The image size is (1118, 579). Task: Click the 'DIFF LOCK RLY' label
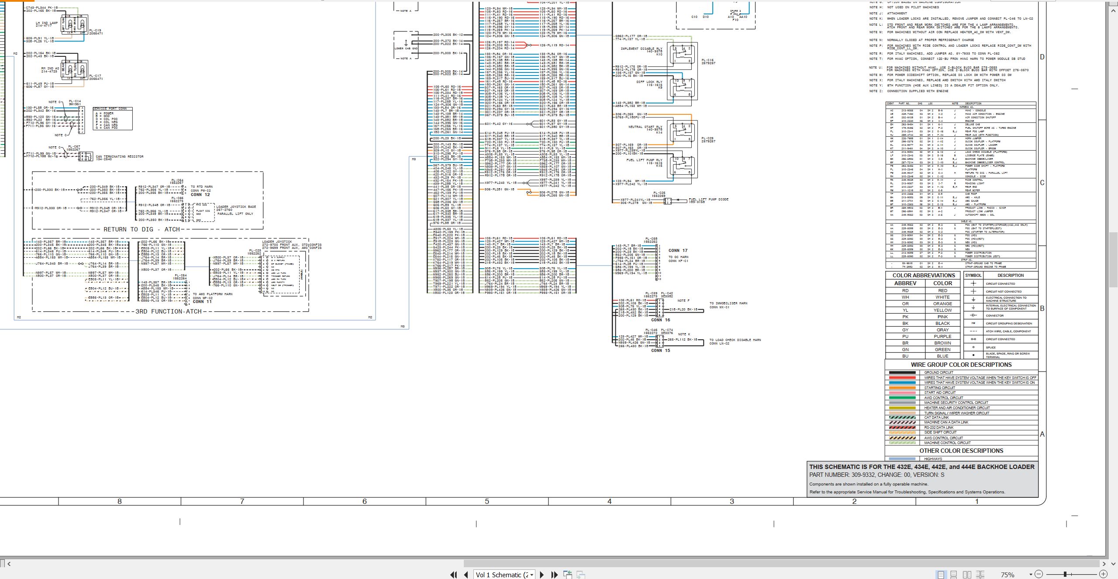(649, 82)
